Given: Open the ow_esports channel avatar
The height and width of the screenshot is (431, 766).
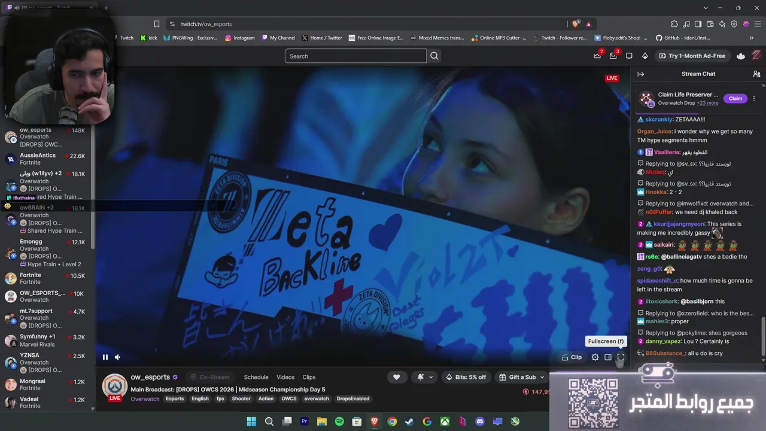Looking at the screenshot, I should (114, 386).
